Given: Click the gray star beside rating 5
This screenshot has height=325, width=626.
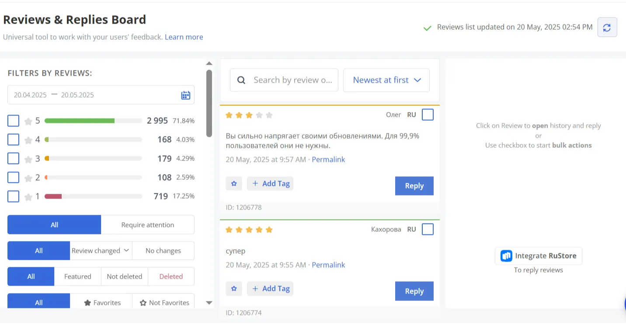Looking at the screenshot, I should tap(28, 121).
